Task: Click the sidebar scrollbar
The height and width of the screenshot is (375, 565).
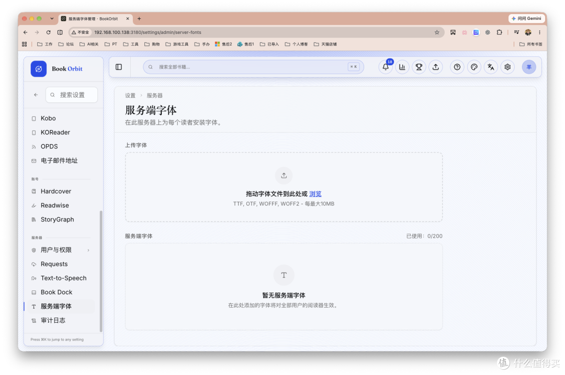Action: [x=101, y=272]
